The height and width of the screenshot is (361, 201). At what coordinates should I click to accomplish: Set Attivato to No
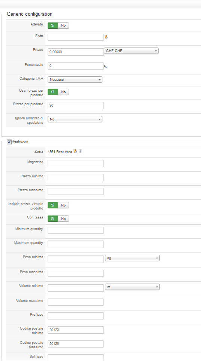(63, 25)
